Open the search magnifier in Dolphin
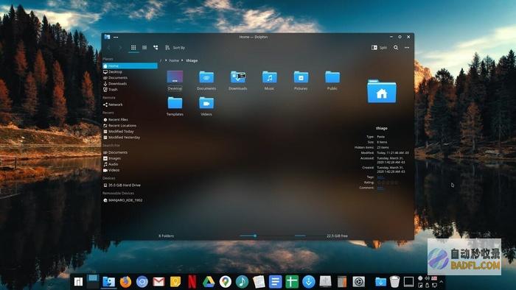The height and width of the screenshot is (290, 516). pos(396,48)
